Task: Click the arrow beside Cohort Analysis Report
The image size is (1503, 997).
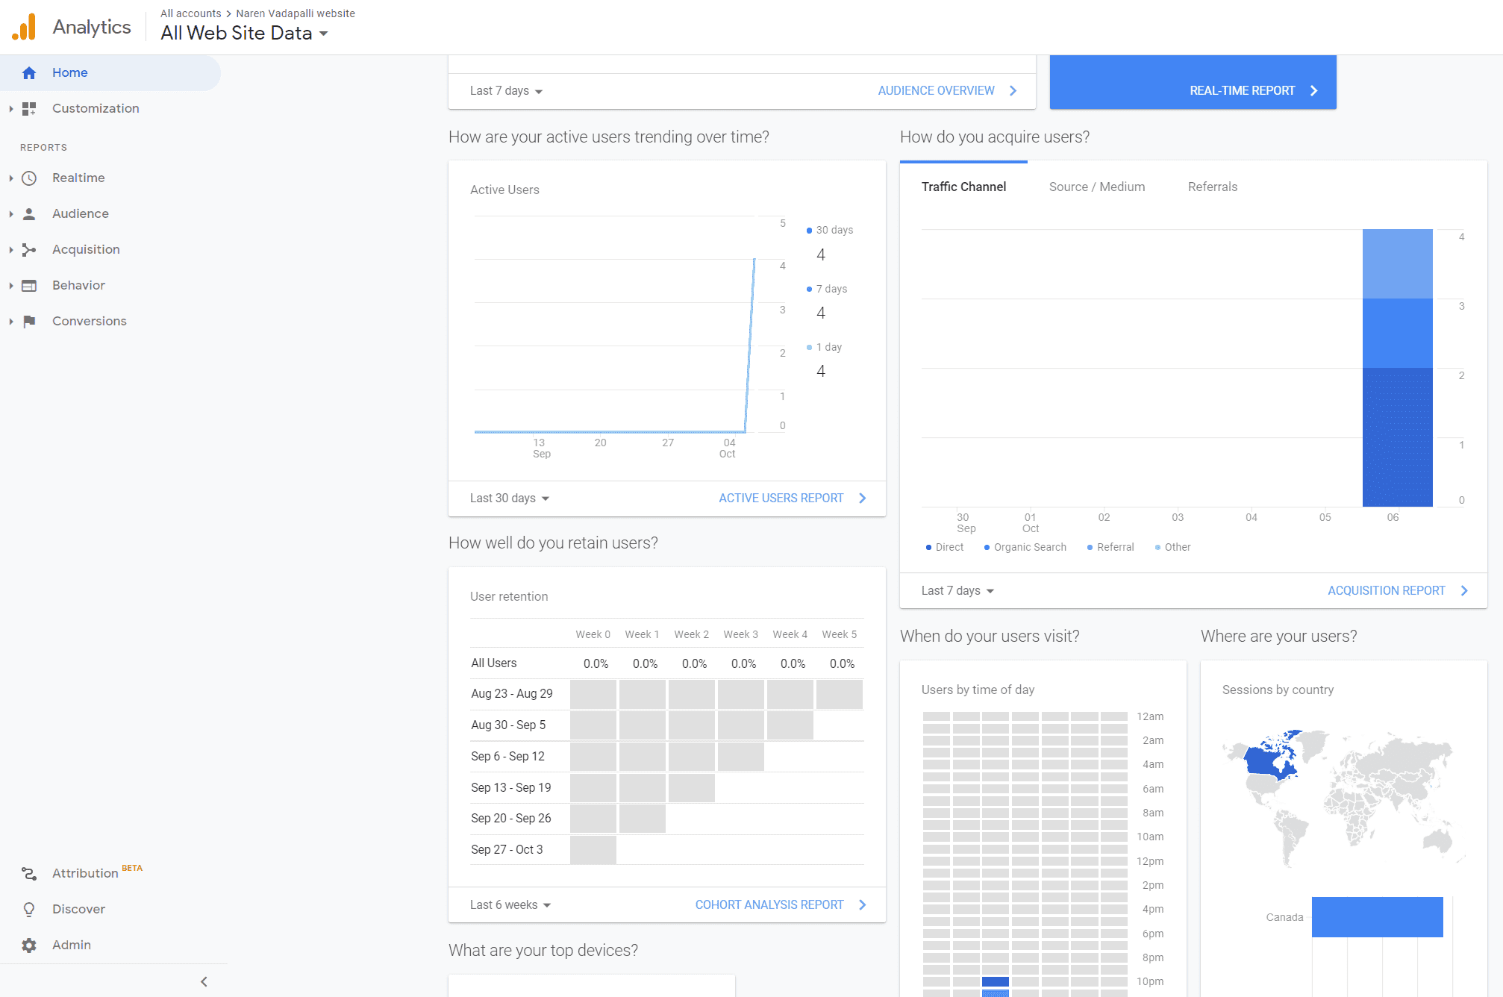Action: (x=863, y=905)
